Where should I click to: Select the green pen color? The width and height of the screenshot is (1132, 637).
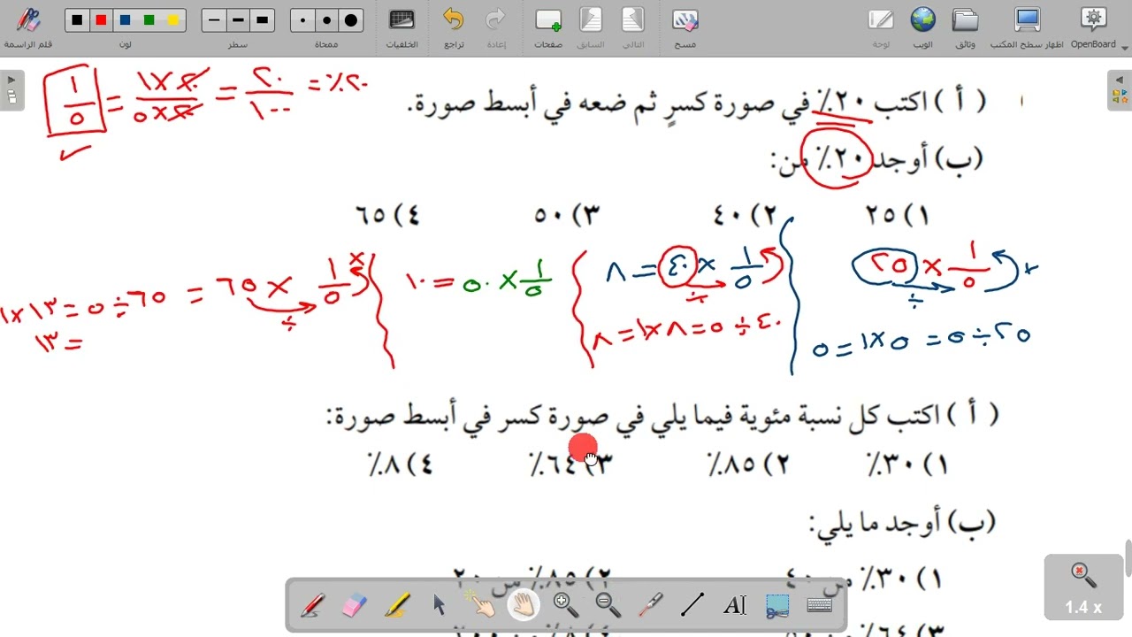coord(149,20)
